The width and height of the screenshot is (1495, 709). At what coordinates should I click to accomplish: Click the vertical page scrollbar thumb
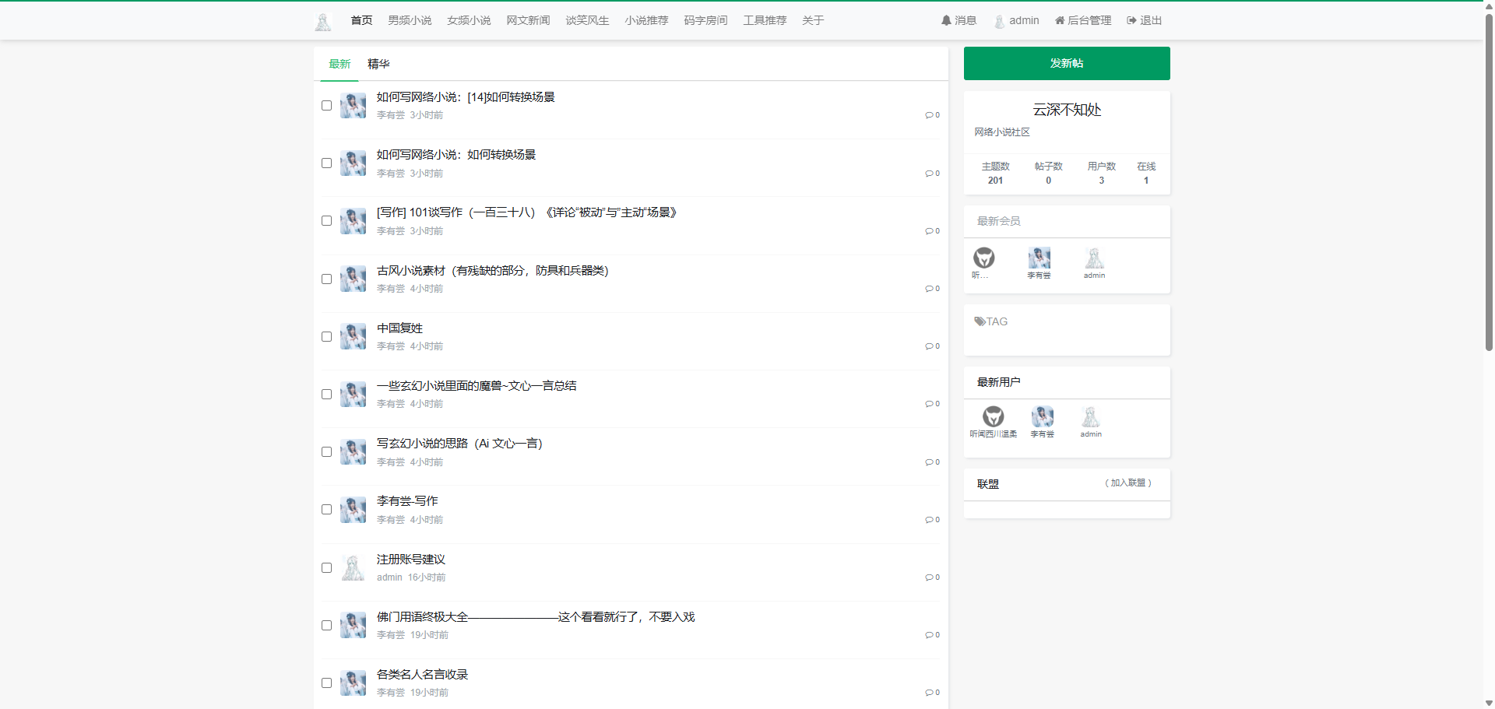pyautogui.click(x=1489, y=179)
